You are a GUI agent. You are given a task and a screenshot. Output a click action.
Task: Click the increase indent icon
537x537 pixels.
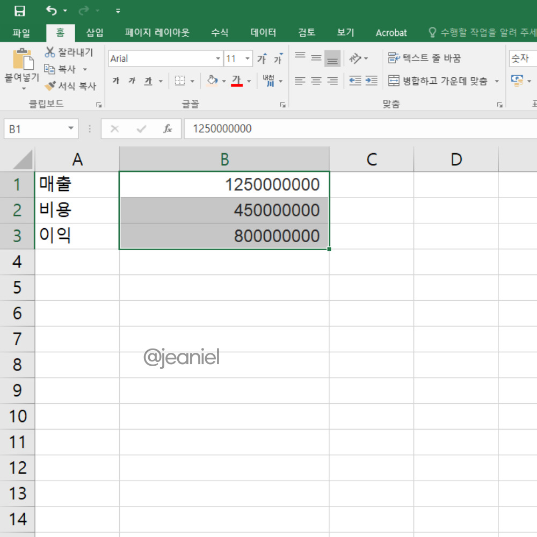371,81
